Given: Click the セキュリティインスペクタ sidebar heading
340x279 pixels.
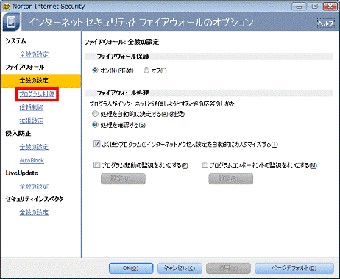Looking at the screenshot, I should [35, 199].
